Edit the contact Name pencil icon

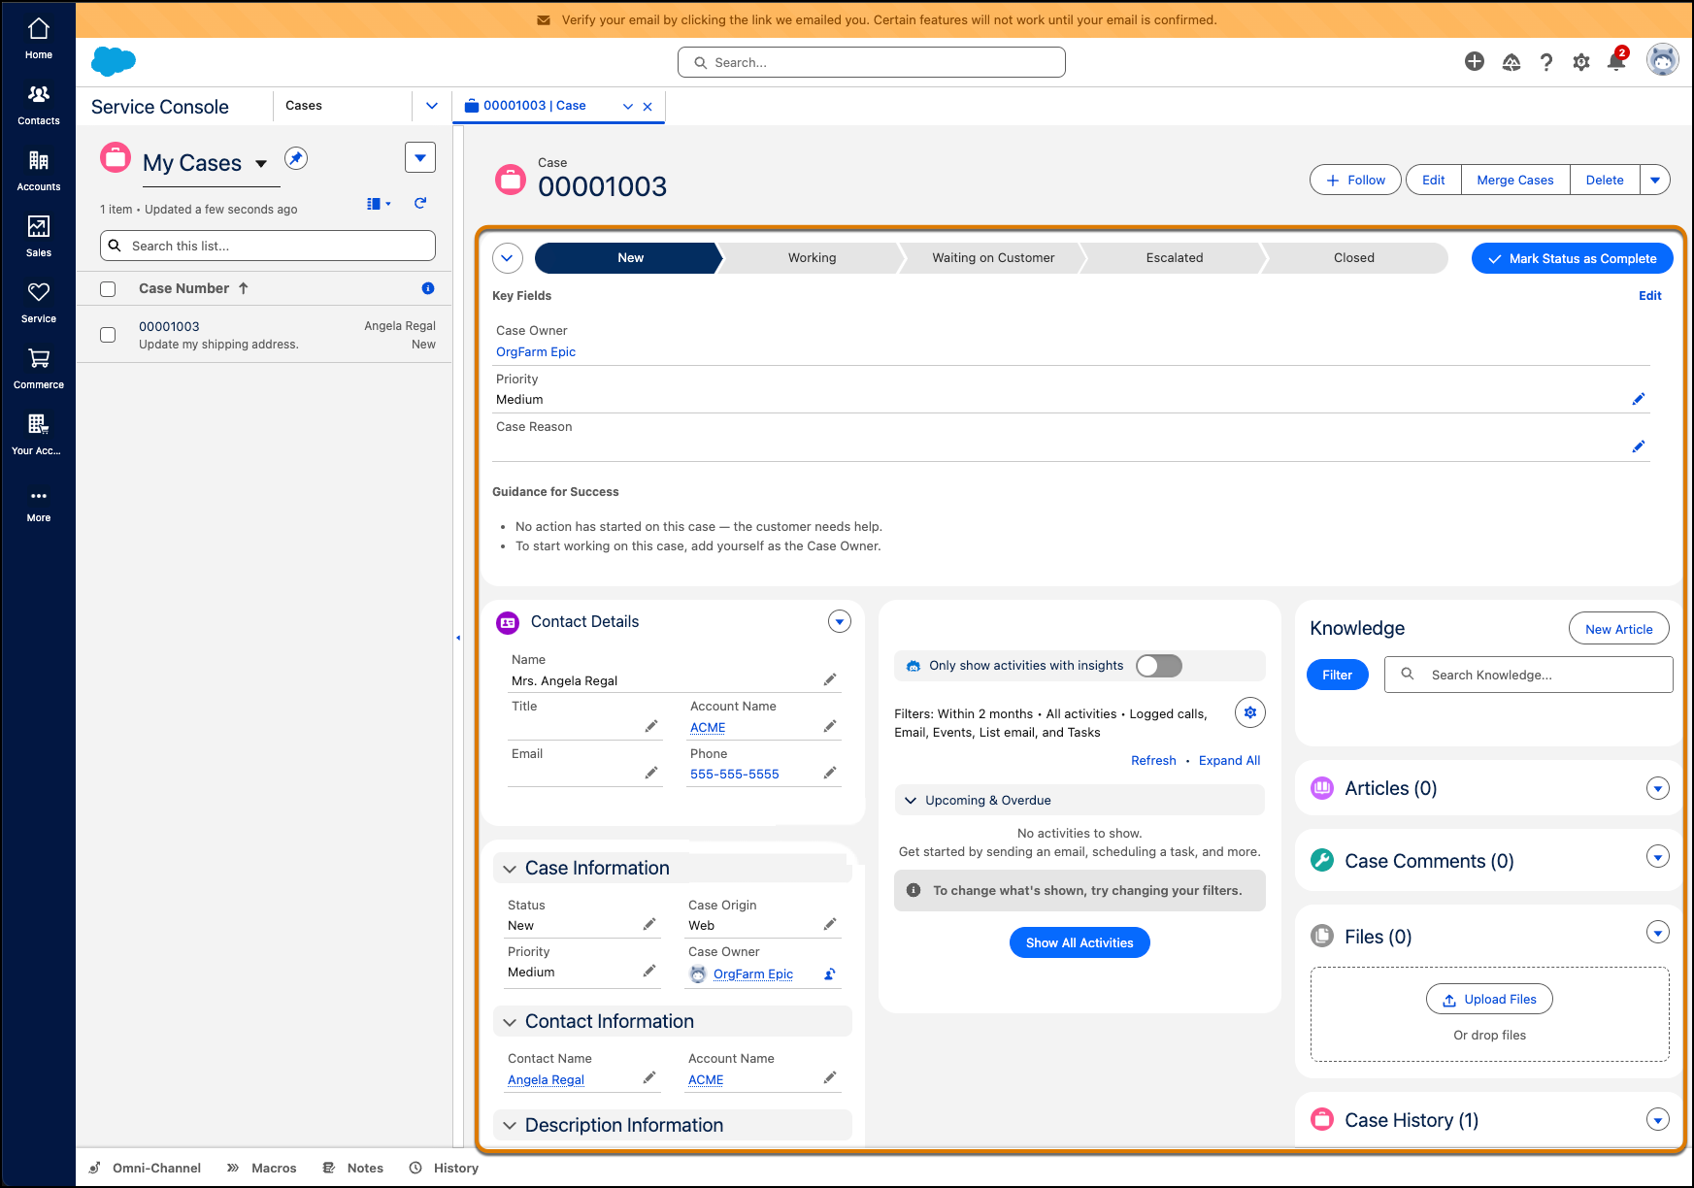tap(830, 679)
